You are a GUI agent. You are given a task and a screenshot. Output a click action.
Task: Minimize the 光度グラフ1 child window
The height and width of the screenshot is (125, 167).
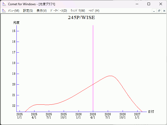pos(154,11)
